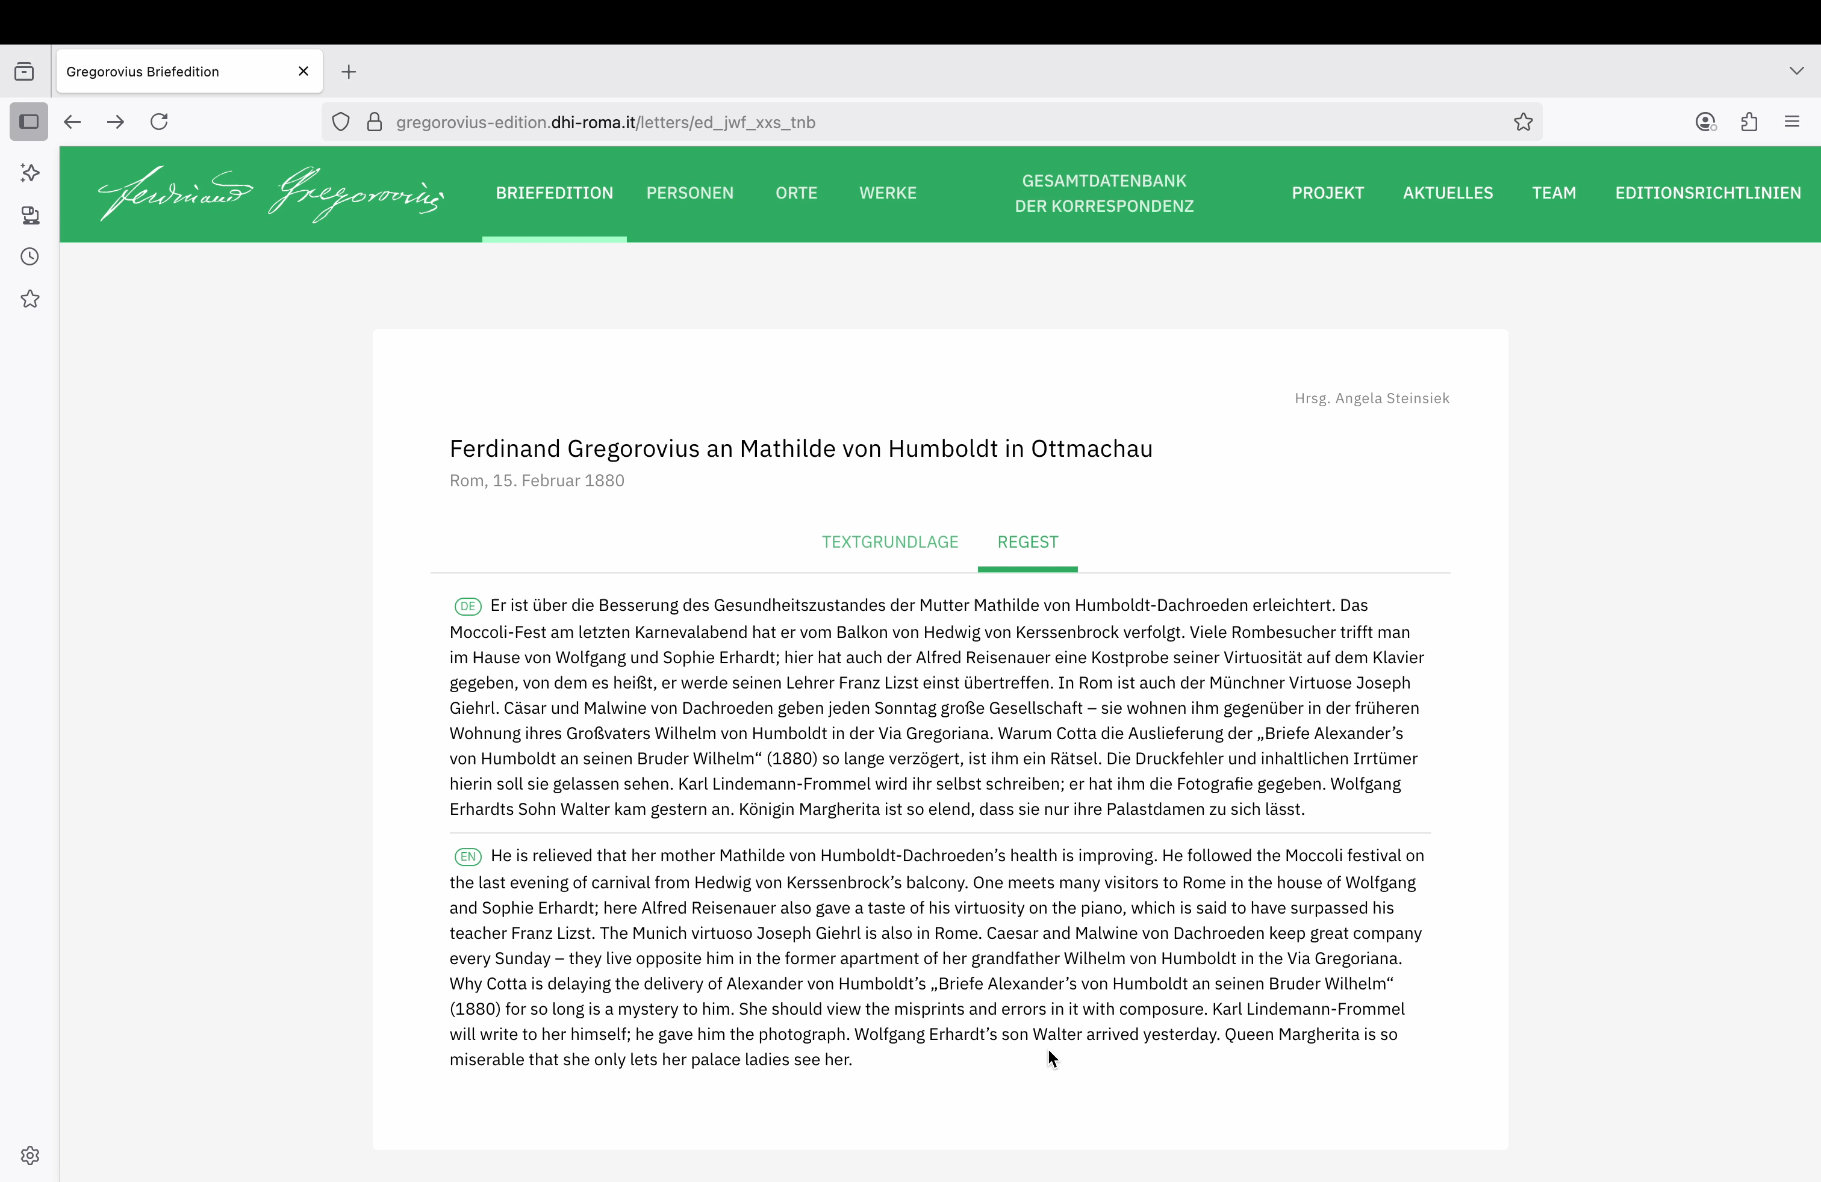Open history clock icon in sidebar
The width and height of the screenshot is (1821, 1182).
[x=30, y=257]
